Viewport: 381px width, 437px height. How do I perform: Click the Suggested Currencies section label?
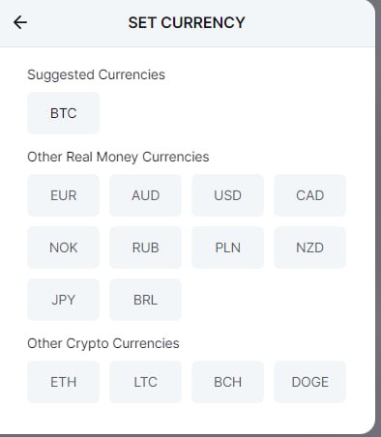(96, 74)
